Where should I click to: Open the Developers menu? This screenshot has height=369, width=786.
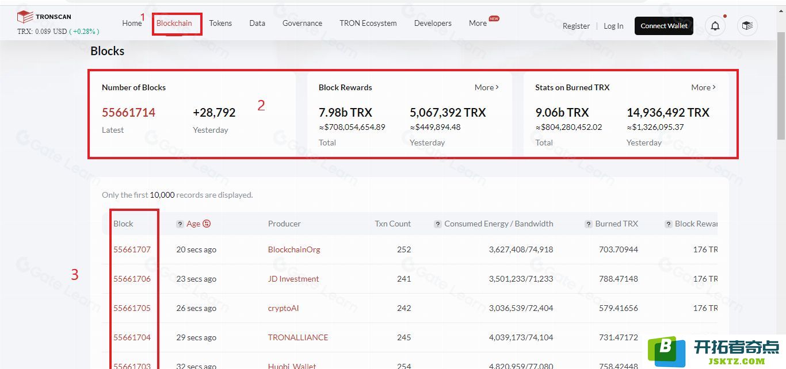[433, 23]
